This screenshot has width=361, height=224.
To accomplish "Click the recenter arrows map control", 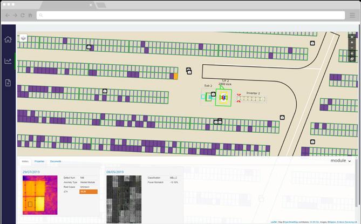I will pos(352,53).
